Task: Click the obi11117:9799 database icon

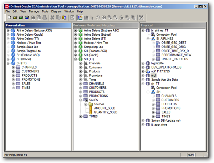Action: 148,71
